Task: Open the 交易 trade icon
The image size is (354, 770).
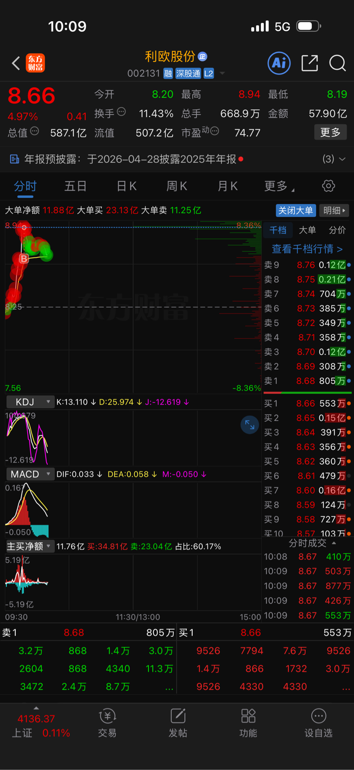Action: click(107, 722)
